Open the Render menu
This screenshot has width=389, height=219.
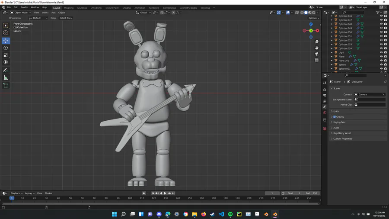point(24,7)
